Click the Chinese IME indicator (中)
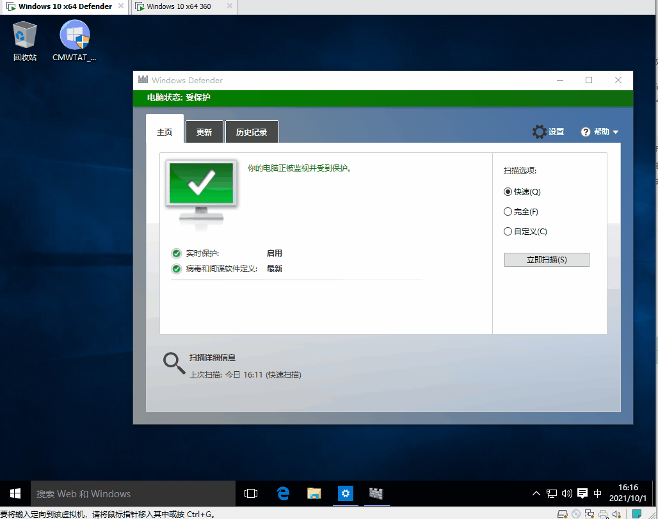The width and height of the screenshot is (658, 519). 598,493
